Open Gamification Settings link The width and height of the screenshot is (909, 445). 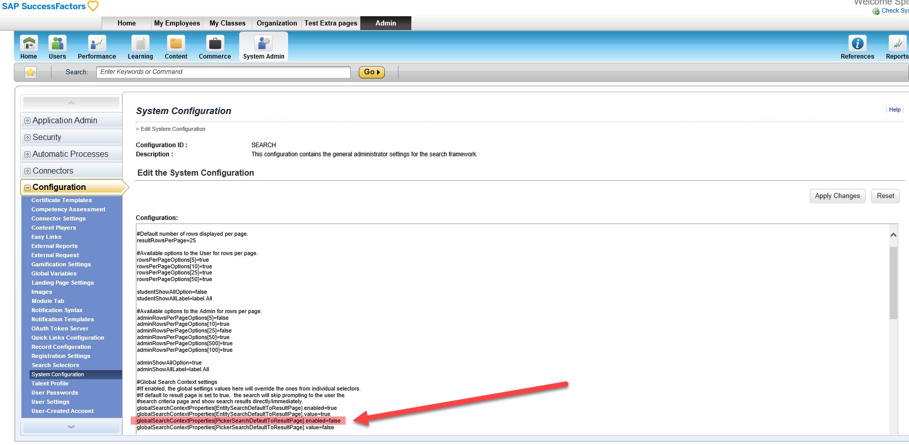pyautogui.click(x=61, y=264)
